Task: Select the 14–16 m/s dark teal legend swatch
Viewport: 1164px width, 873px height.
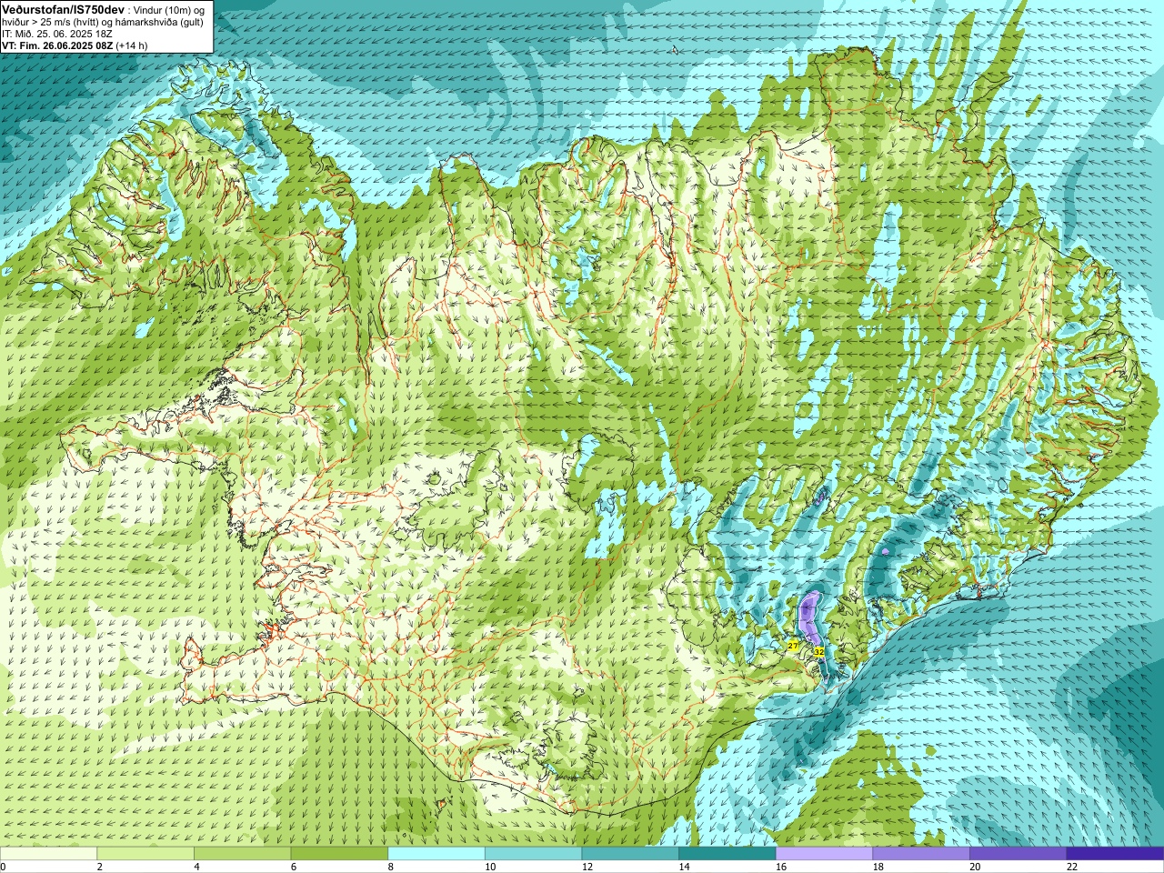Action: pyautogui.click(x=727, y=854)
